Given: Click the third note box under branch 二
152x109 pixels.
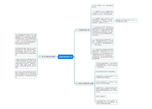Looking at the screenshot, I should click(26, 63).
